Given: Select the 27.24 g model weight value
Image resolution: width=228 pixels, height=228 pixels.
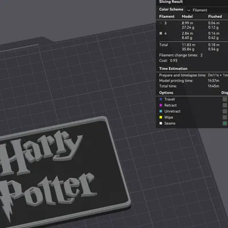Looking at the screenshot, I should 188,27.
